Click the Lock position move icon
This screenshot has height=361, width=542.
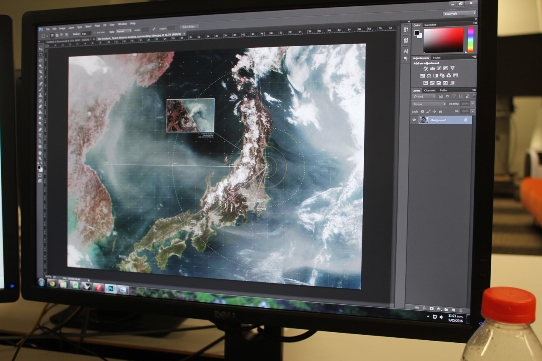434,111
